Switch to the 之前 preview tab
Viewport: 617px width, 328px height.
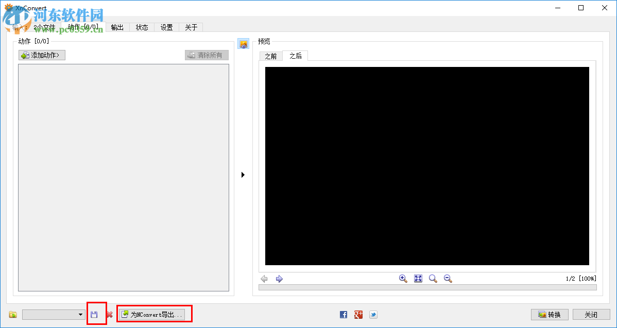click(x=270, y=56)
